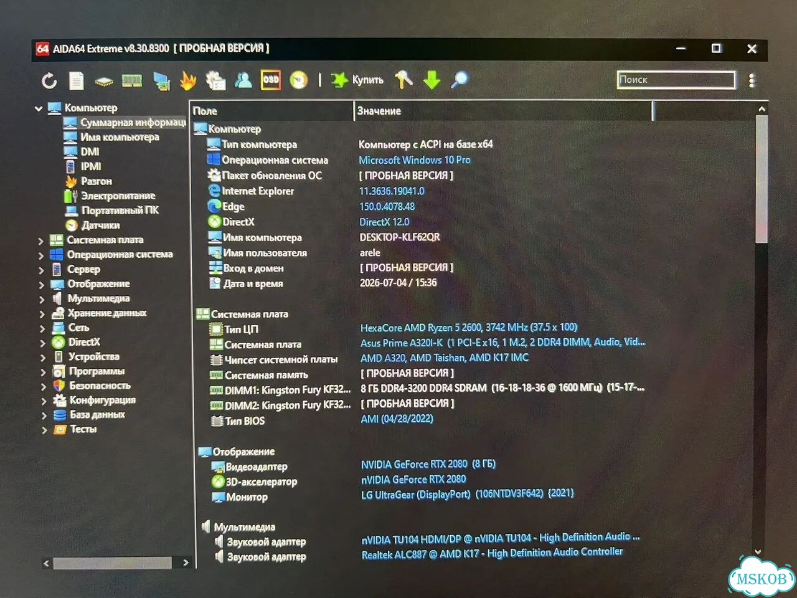Screen dimensions: 797x598
Task: Click the Купить buy button
Action: click(357, 80)
